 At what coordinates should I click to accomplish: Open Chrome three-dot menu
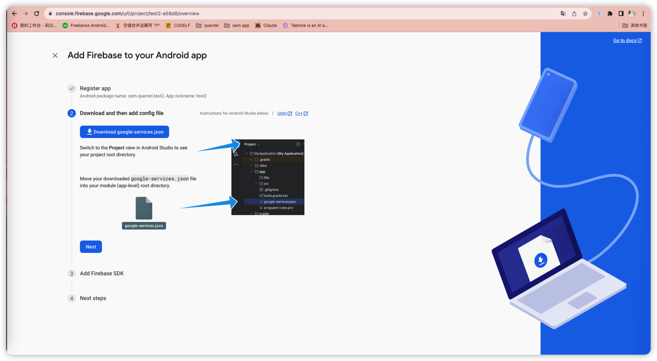pos(643,13)
